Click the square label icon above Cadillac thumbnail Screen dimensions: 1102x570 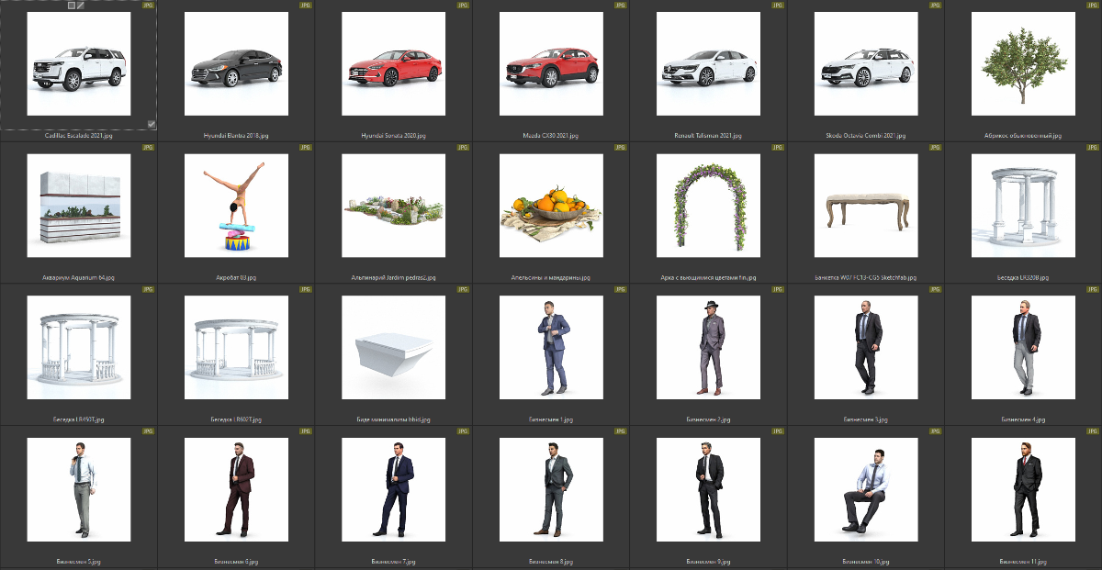coord(72,6)
